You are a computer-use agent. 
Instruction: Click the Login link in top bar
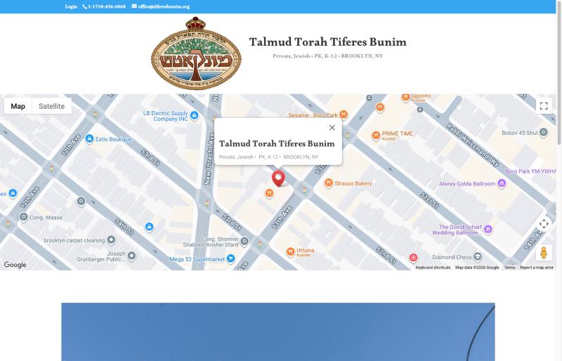pyautogui.click(x=71, y=6)
